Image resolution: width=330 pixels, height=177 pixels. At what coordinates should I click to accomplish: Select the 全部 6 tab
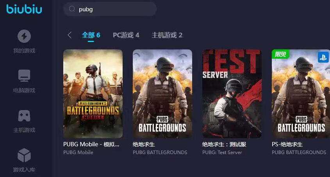pyautogui.click(x=91, y=35)
